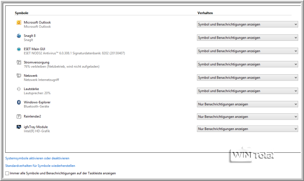Open behavior dropdown for Stromversorgung
304x181 pixels.
[248, 64]
